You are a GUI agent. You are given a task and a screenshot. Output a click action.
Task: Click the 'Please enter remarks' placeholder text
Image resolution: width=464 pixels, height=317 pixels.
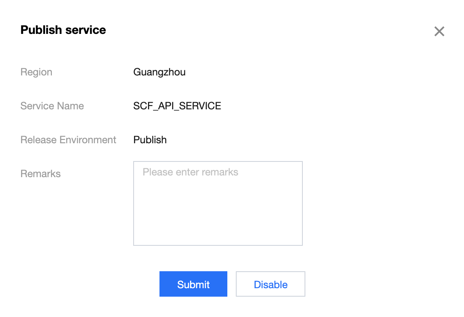coord(190,172)
